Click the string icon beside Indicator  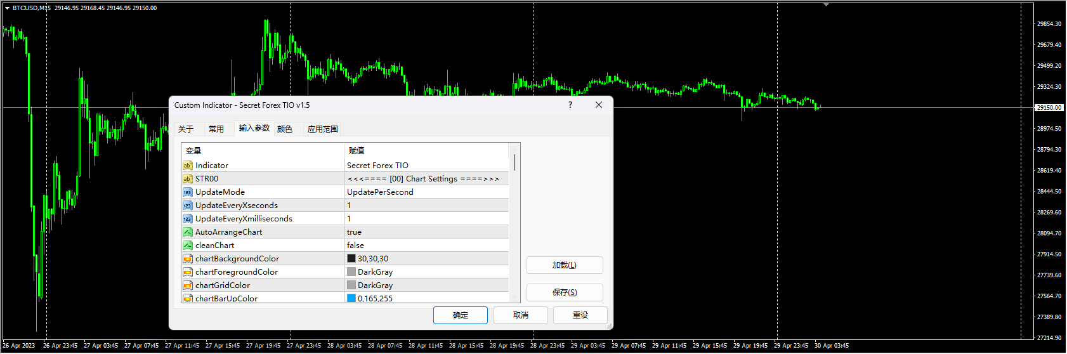coord(187,166)
